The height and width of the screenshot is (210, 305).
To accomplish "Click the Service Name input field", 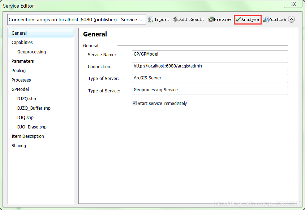I will (x=210, y=54).
